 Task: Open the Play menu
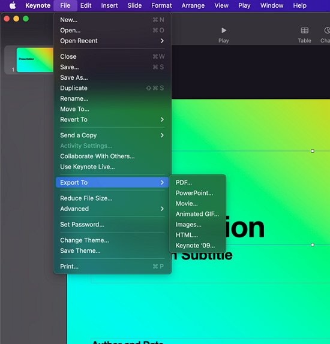click(x=244, y=5)
